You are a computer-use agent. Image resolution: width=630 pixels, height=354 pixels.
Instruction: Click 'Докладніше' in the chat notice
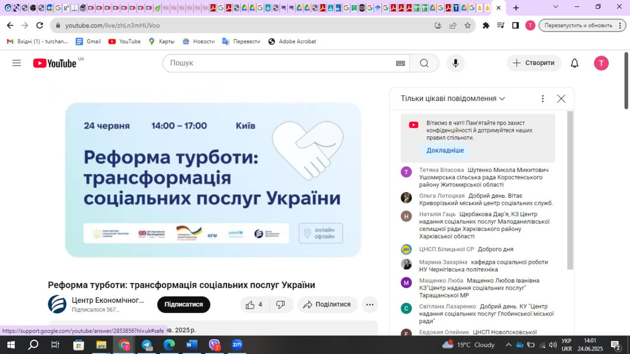[445, 150]
